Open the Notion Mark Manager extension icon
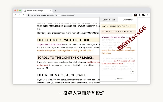 [135, 15]
